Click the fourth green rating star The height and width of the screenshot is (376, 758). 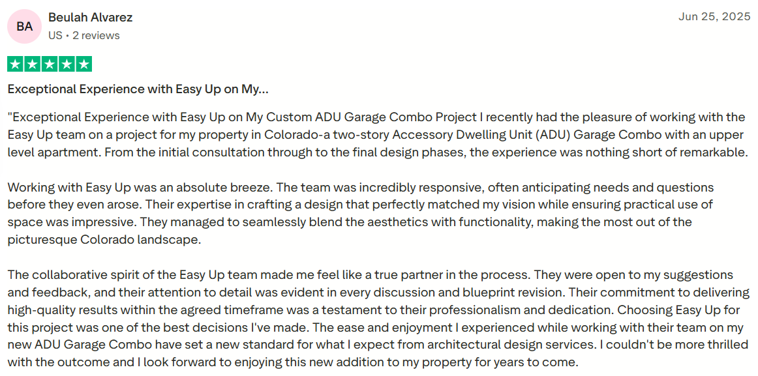pyautogui.click(x=67, y=64)
